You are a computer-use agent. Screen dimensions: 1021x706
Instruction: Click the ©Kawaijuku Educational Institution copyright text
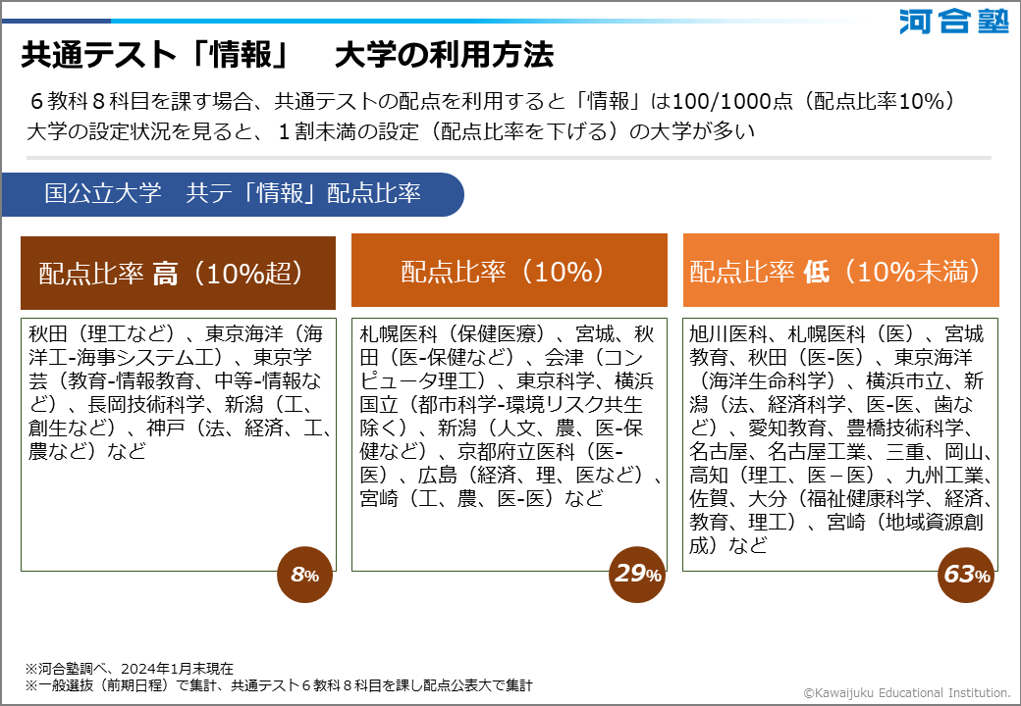point(906,693)
